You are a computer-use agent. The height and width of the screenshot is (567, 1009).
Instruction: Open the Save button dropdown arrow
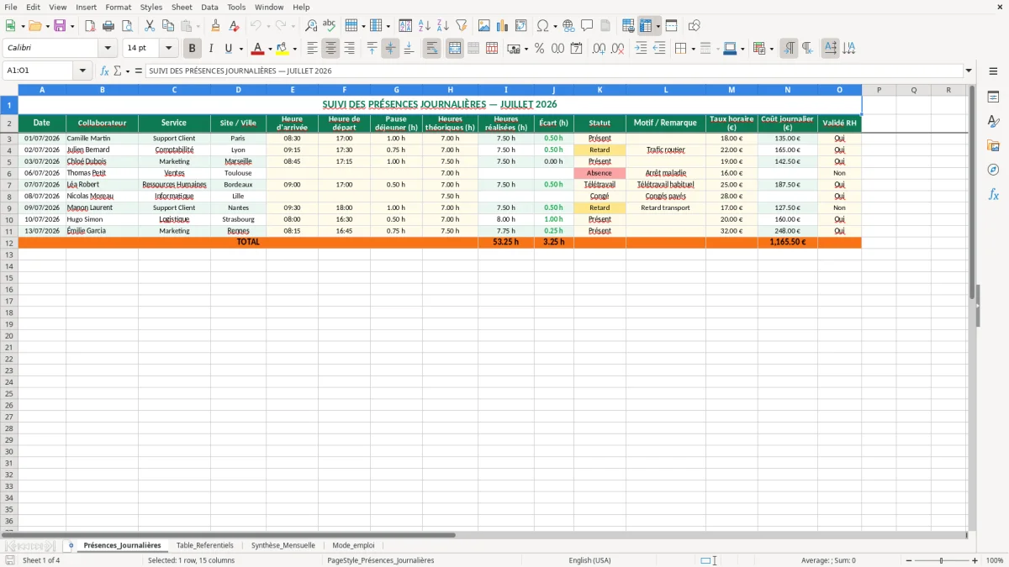point(72,26)
